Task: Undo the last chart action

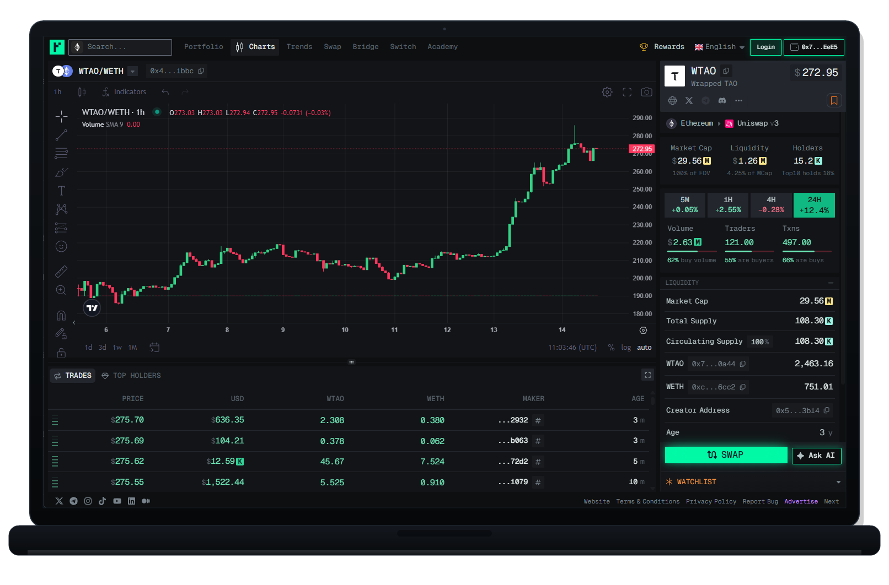Action: 165,92
